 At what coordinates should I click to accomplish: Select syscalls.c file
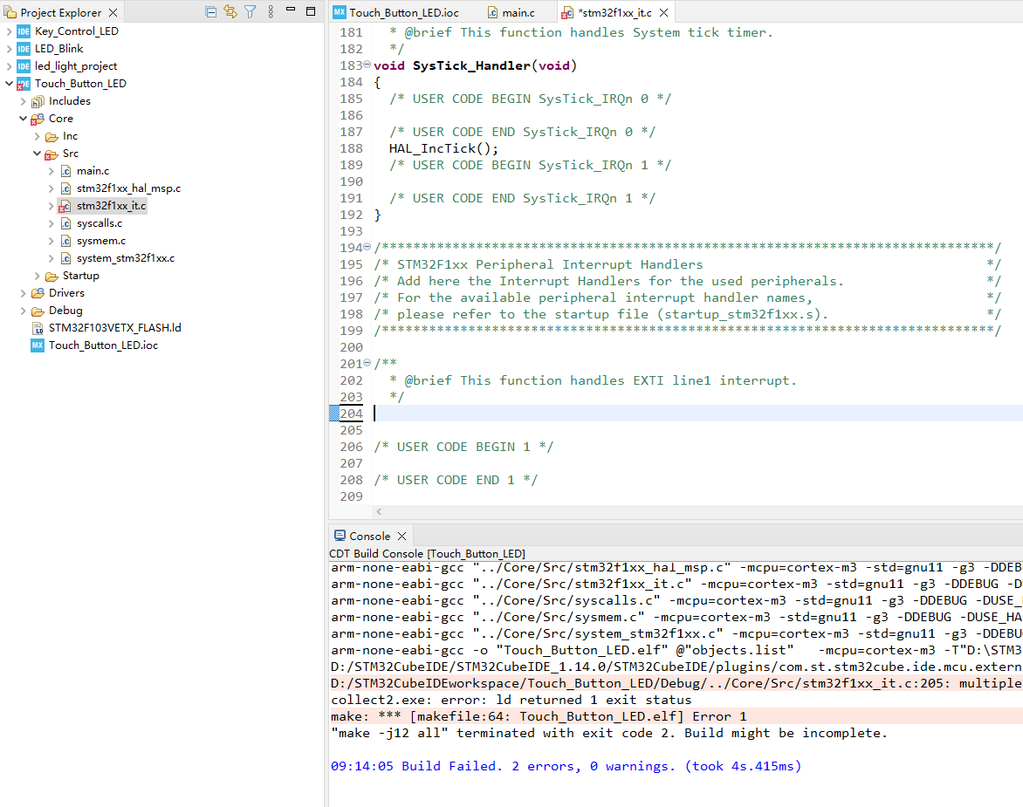100,223
